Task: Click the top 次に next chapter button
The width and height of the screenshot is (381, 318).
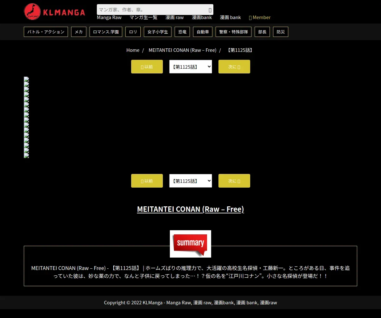Action: click(x=234, y=66)
